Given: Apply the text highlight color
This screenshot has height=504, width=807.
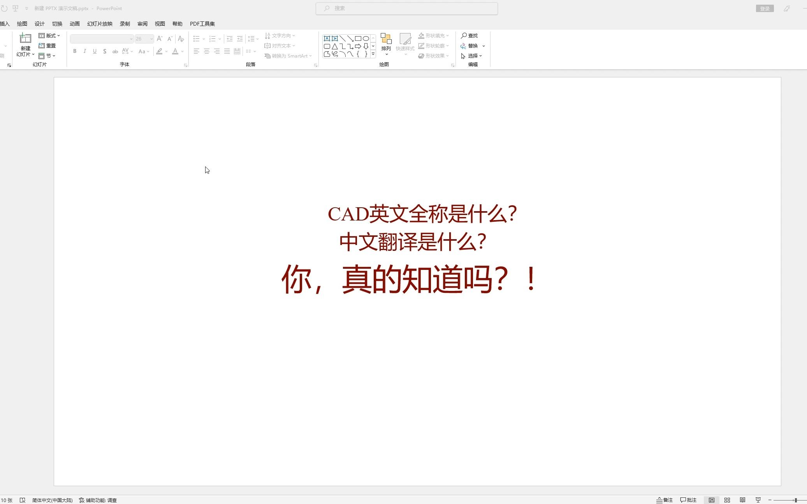Looking at the screenshot, I should 159,51.
